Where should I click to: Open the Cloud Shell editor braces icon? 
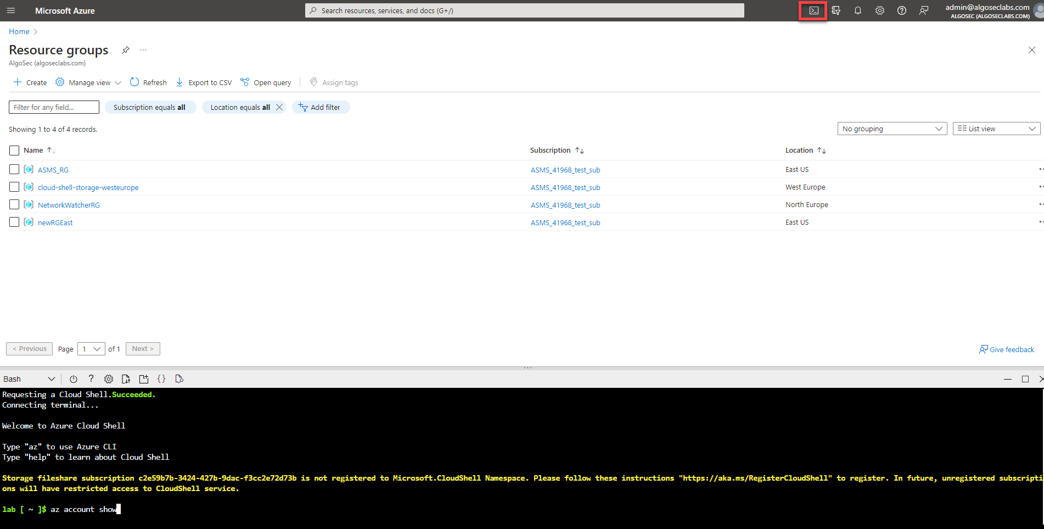(161, 379)
